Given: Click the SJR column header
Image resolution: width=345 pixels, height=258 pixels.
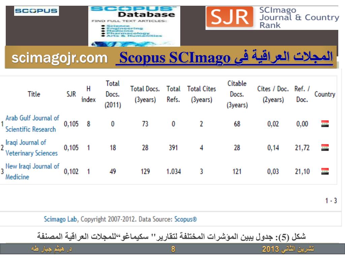Looking at the screenshot, I should coord(71,94).
